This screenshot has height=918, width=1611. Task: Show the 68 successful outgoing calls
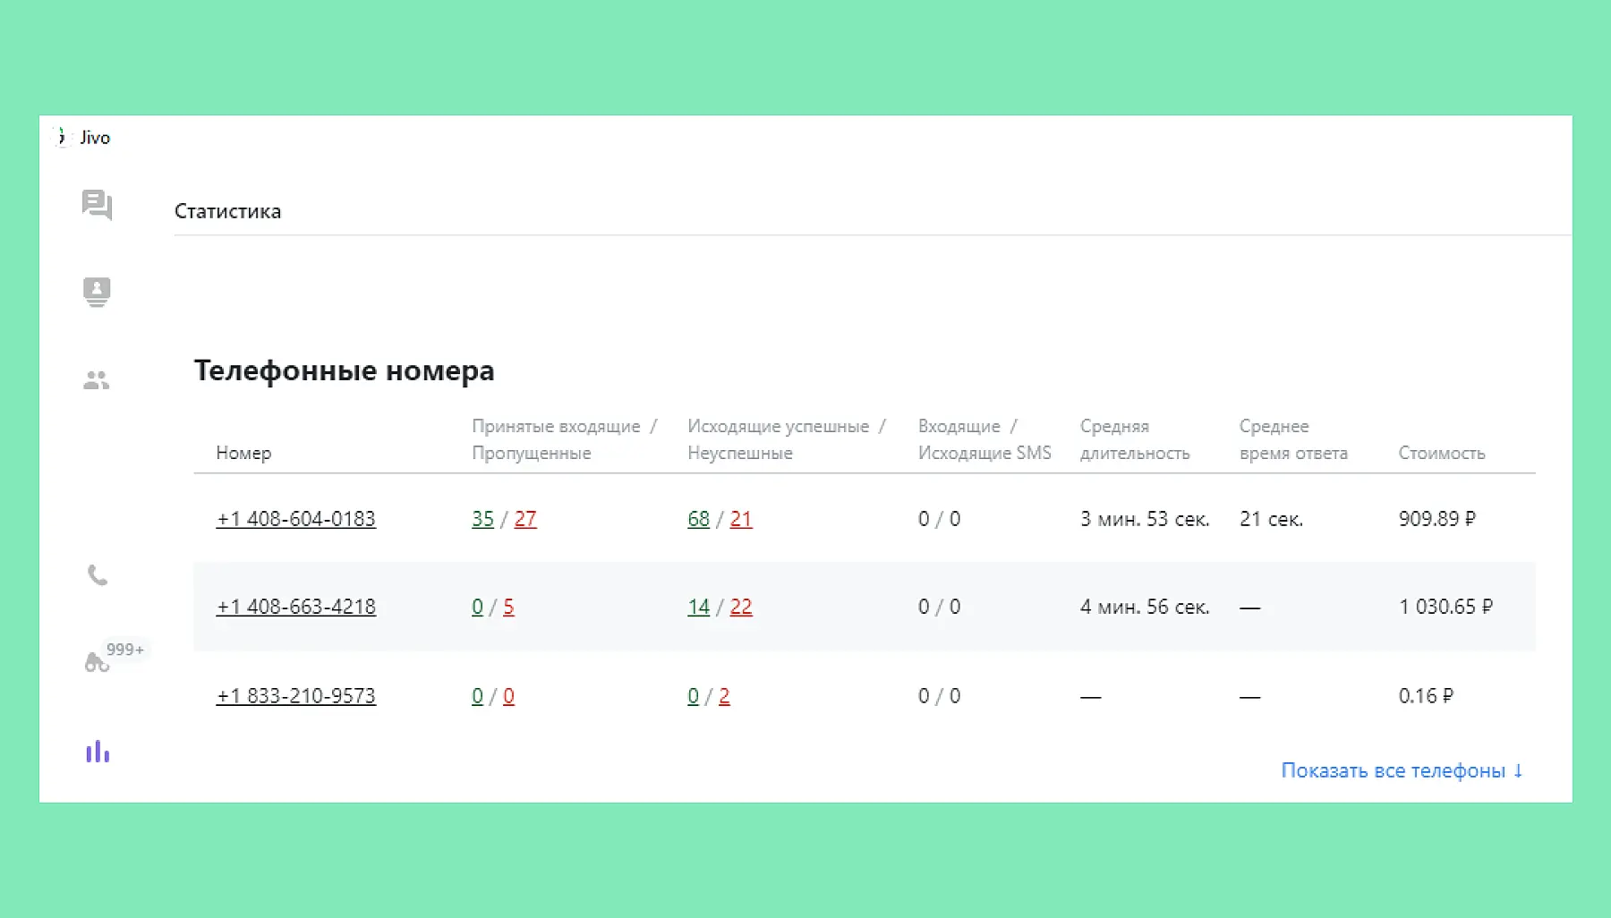(698, 519)
